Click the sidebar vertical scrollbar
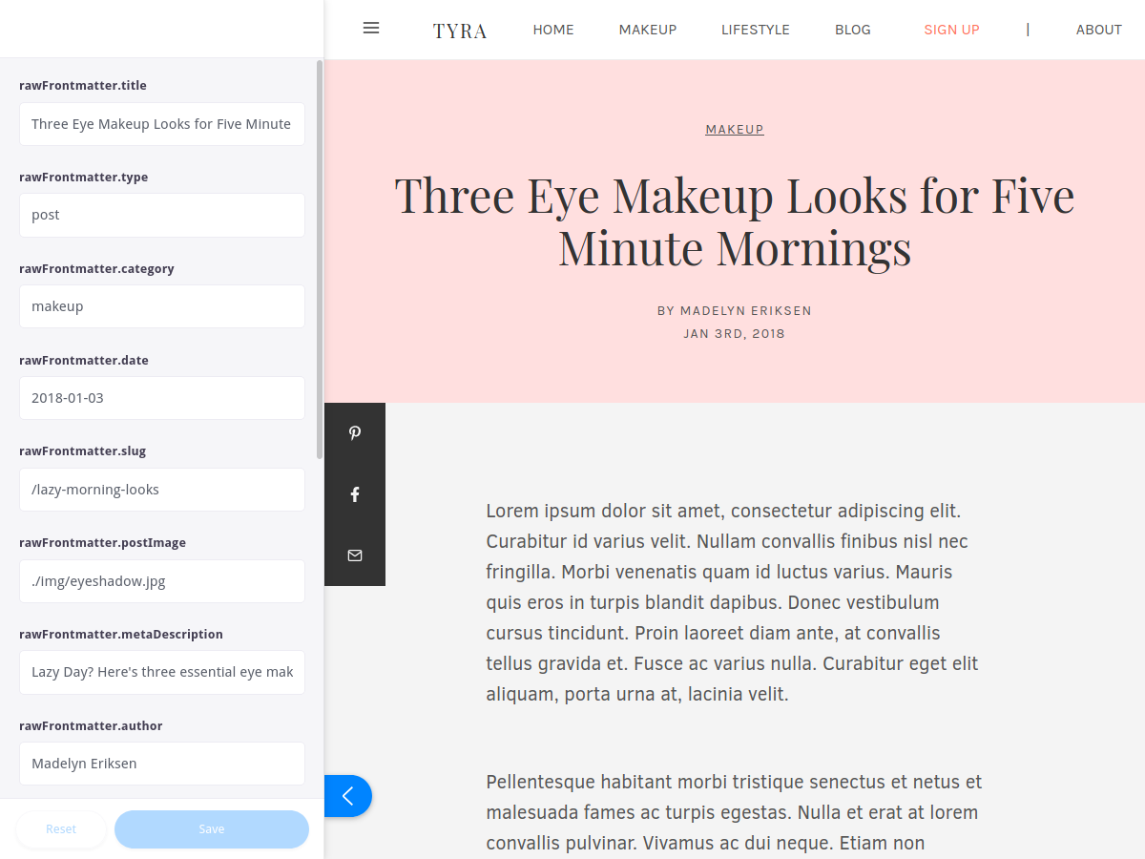Image resolution: width=1145 pixels, height=859 pixels. tap(320, 260)
